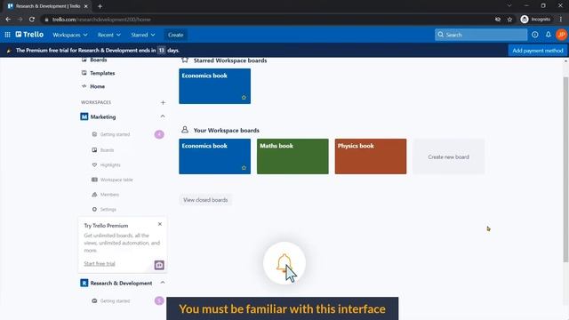
Task: Click the tracking-protection eye icon in address bar
Action: tap(498, 20)
